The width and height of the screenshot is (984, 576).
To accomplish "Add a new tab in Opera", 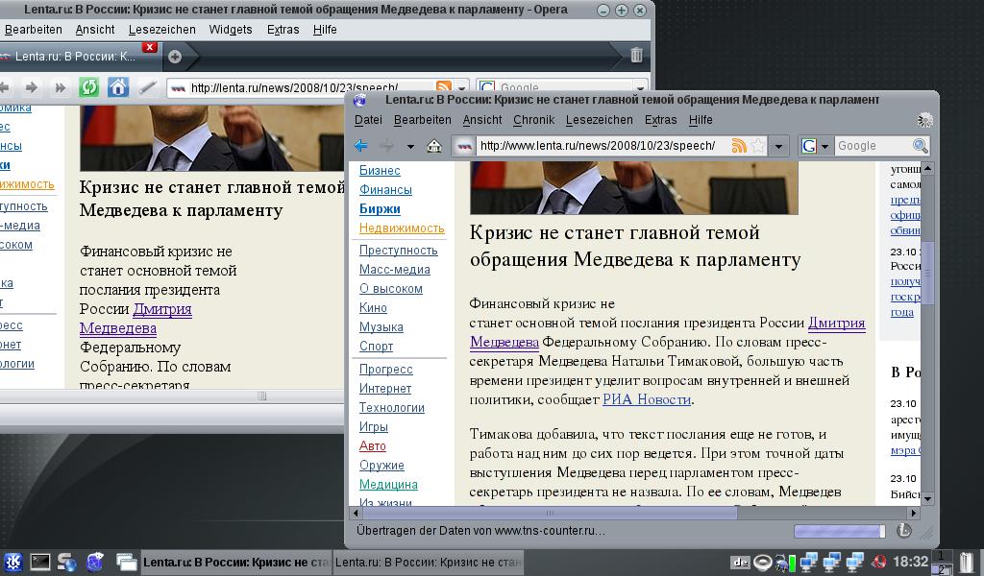I will click(175, 57).
